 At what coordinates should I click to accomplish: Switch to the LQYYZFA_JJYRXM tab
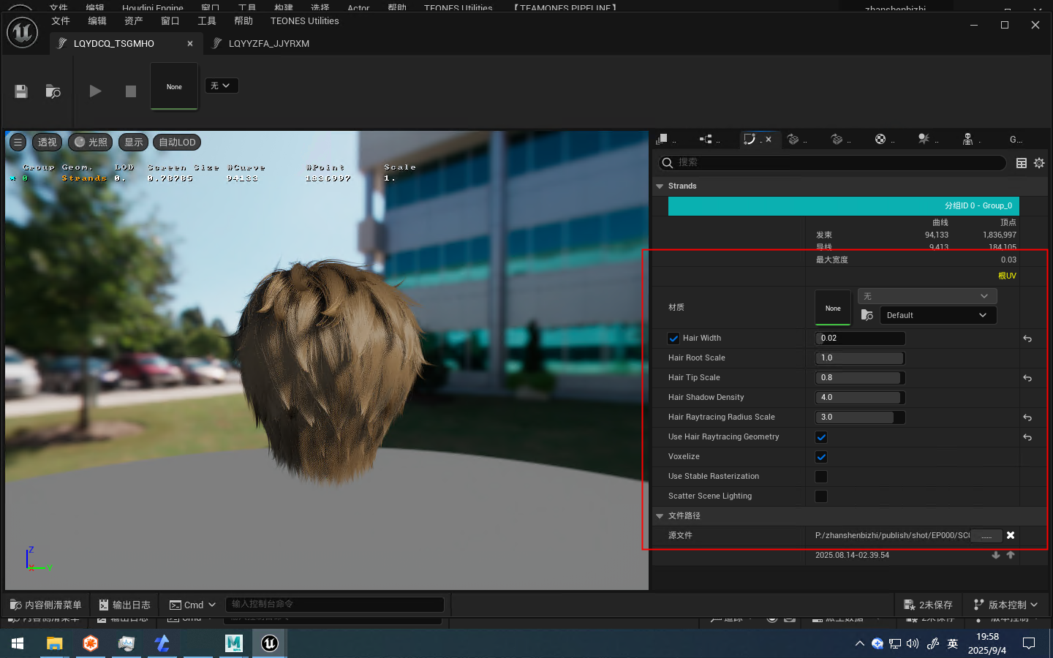[268, 44]
